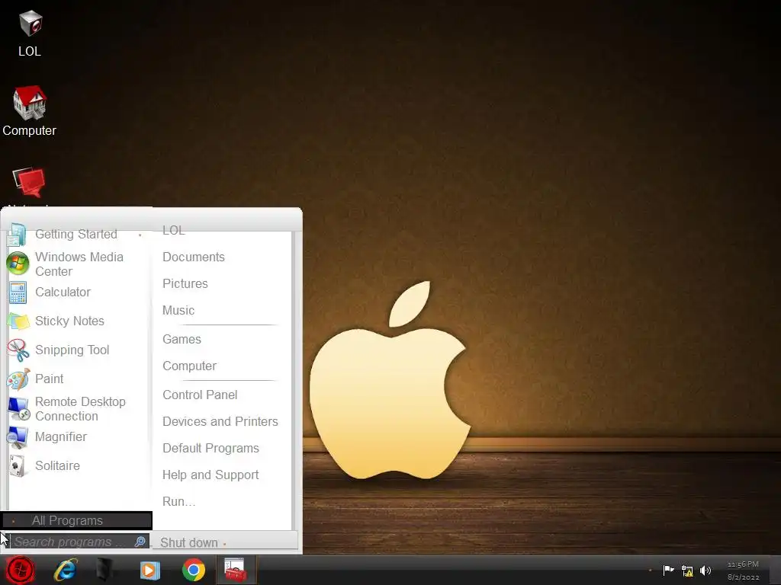781x585 pixels.
Task: Expand the All Programs list
Action: [76, 520]
